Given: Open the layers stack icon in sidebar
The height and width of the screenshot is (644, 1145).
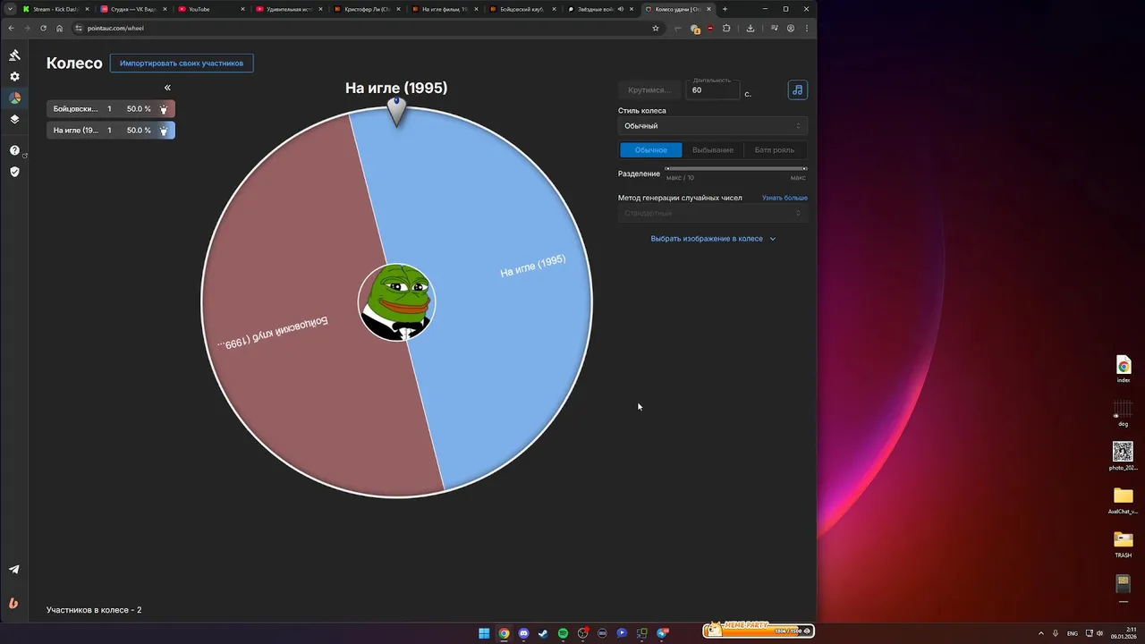Looking at the screenshot, I should click(14, 119).
